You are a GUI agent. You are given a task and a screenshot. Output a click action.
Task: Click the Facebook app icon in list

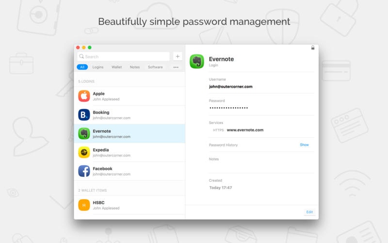click(84, 171)
